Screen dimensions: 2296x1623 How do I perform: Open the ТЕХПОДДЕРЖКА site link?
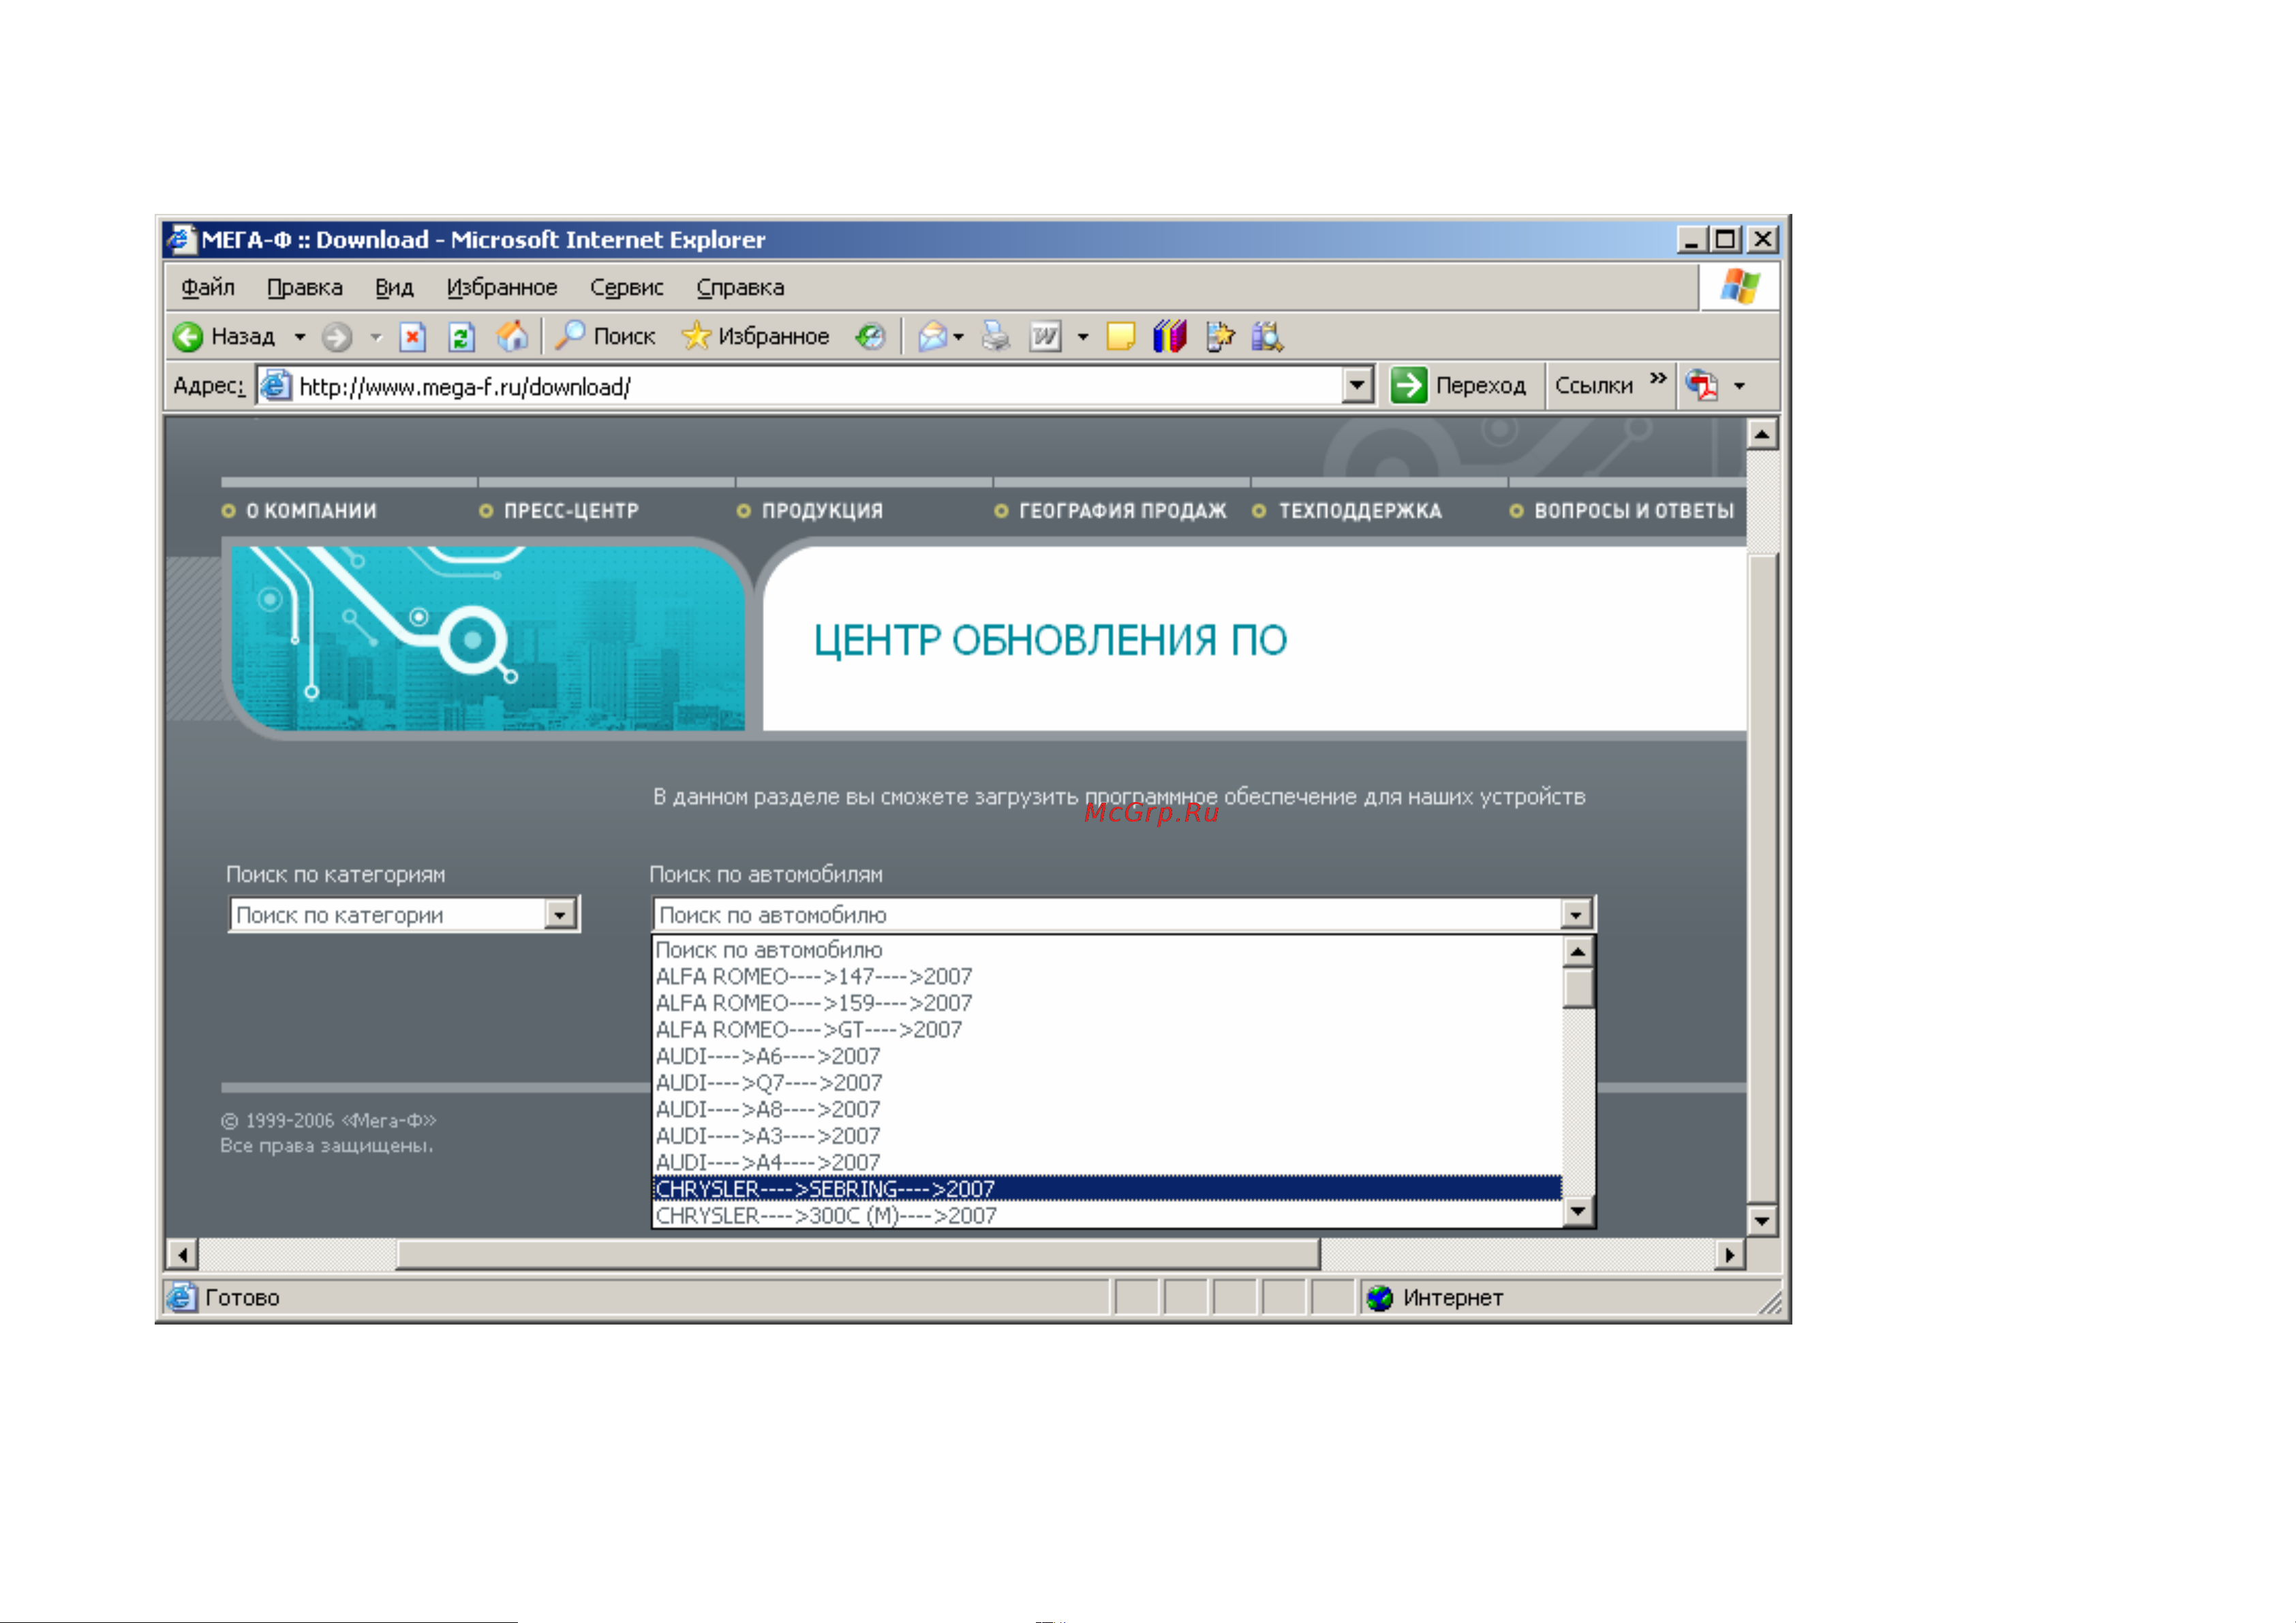(1360, 511)
